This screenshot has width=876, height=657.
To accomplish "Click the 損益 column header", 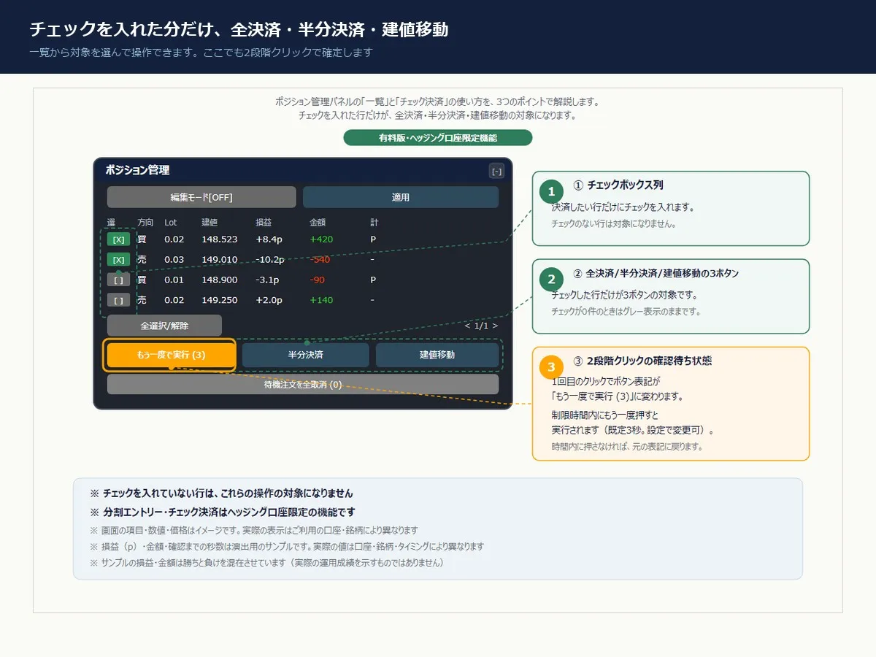I will click(264, 222).
